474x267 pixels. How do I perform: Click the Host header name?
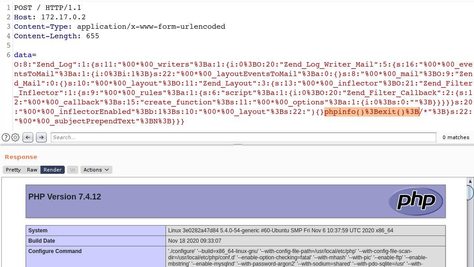22,17
